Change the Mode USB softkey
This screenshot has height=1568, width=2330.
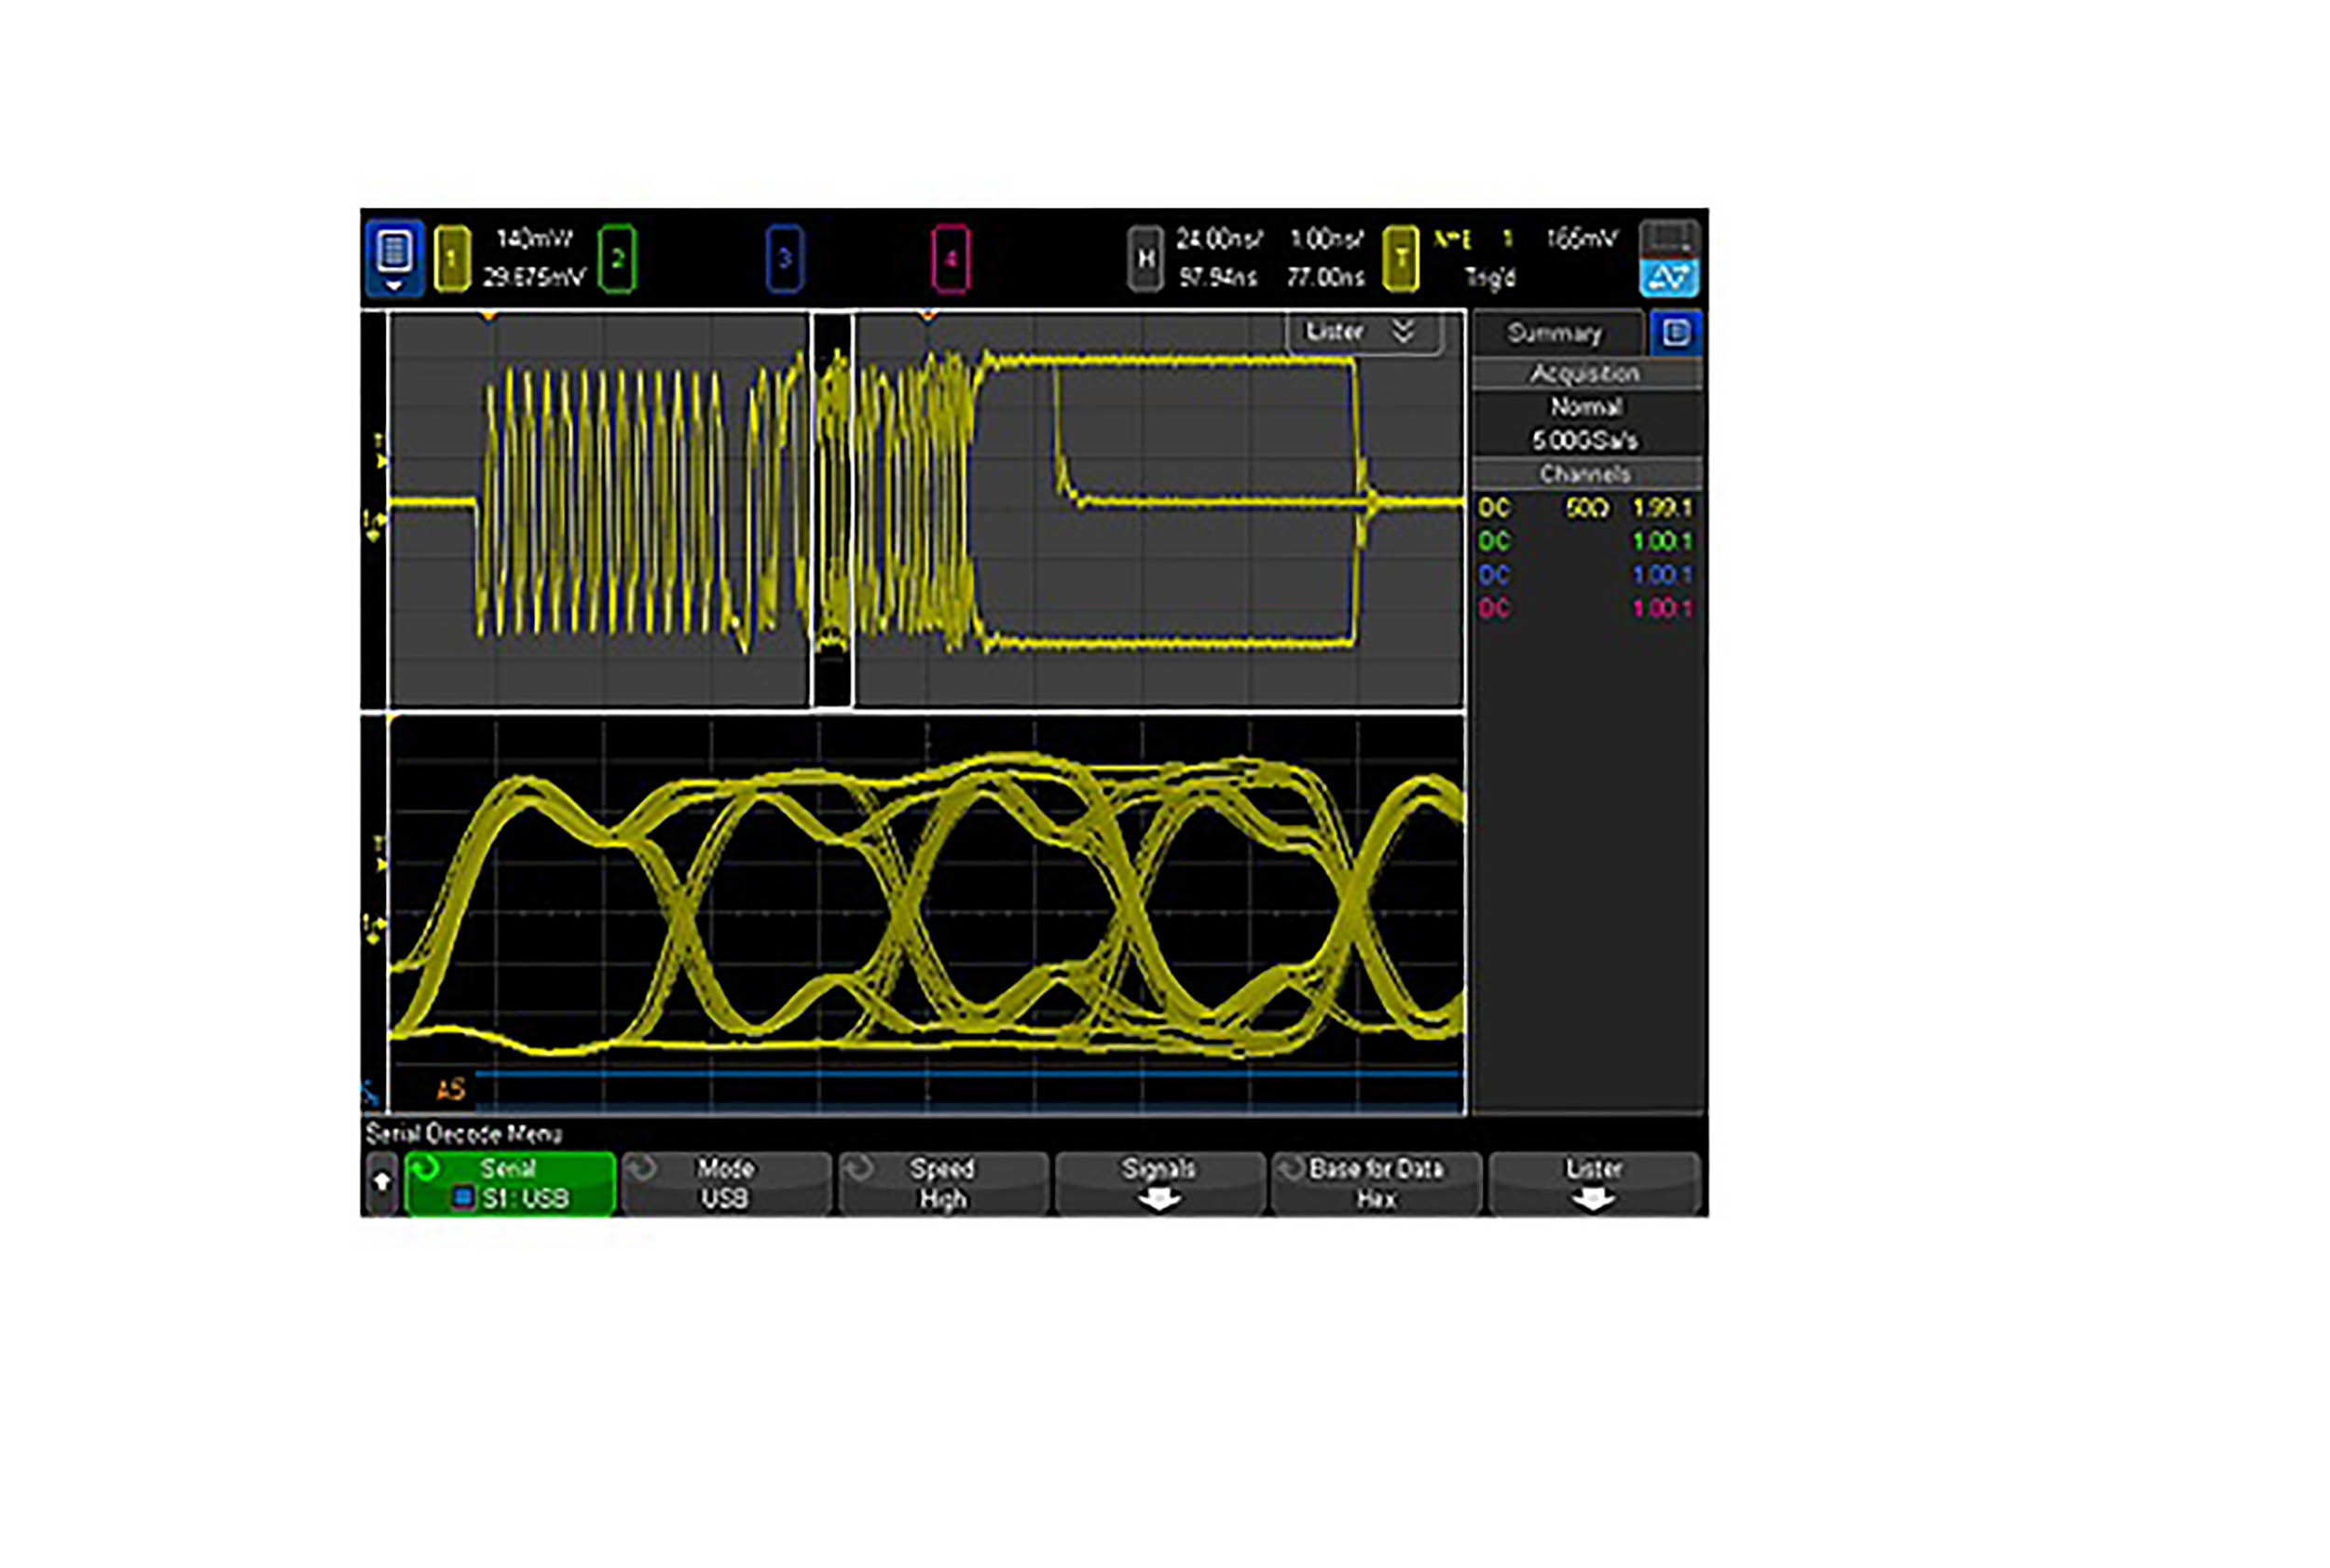(x=725, y=1183)
